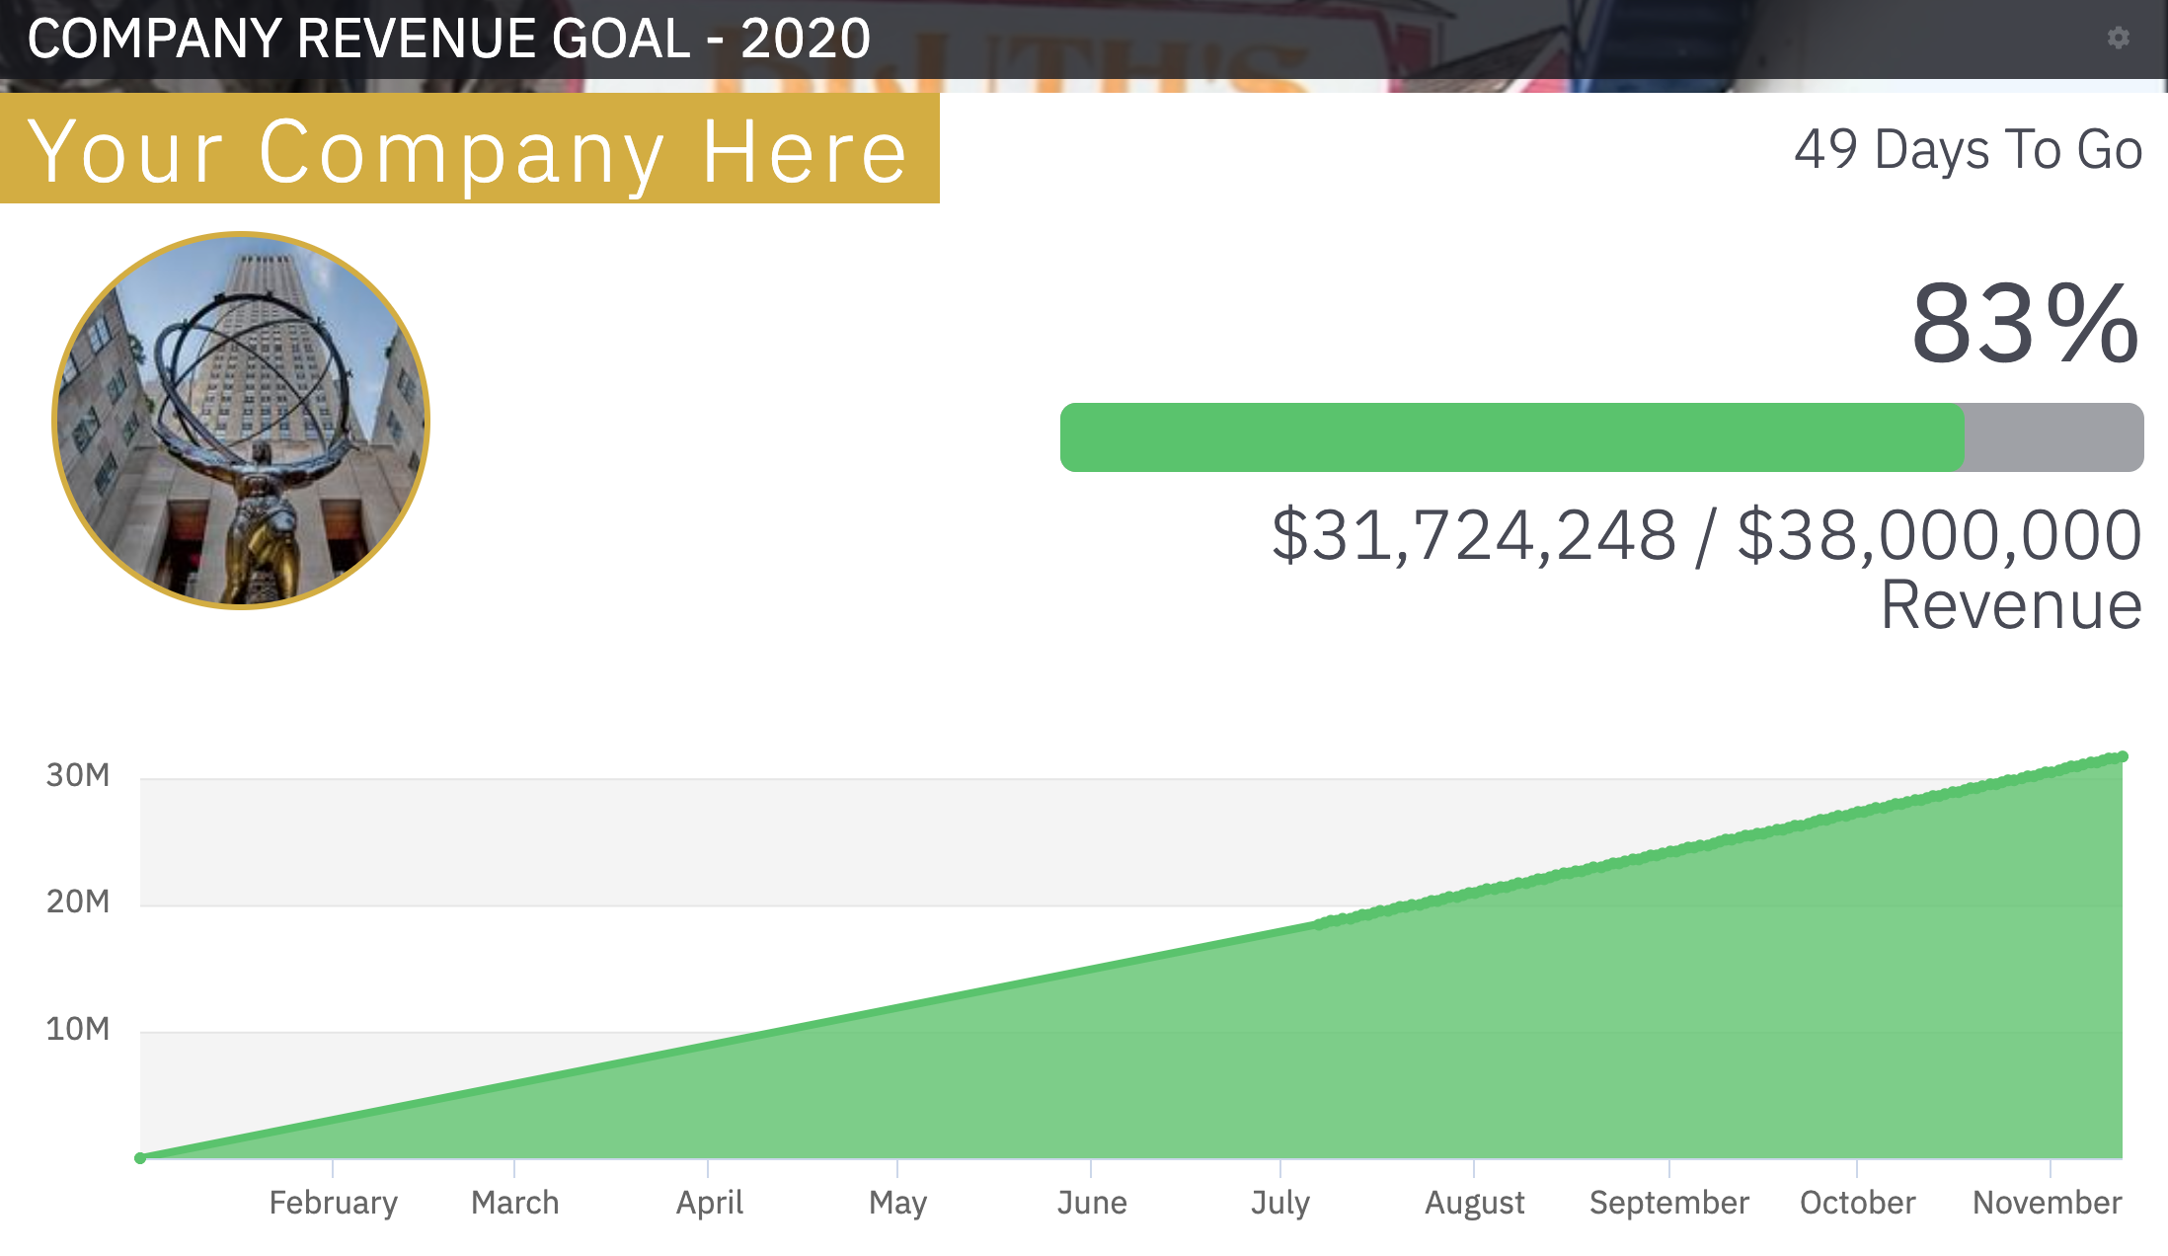Screen dimensions: 2168x1256
Task: Select the 83% completion figure
Action: pos(2024,323)
